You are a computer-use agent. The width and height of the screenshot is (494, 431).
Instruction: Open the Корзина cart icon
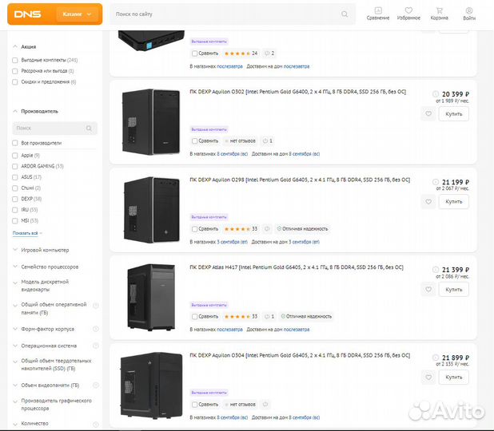click(439, 14)
